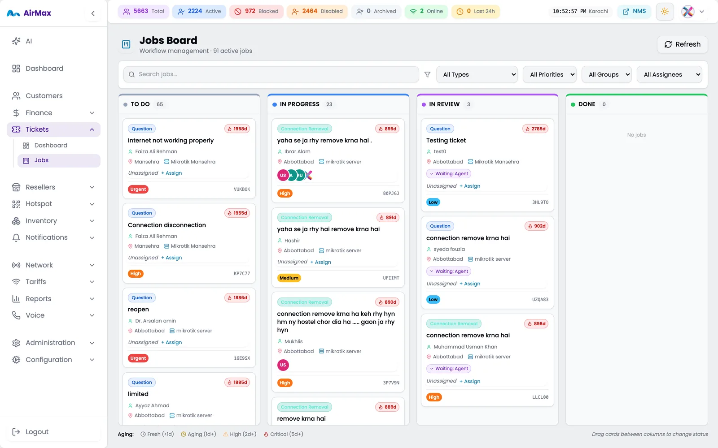Open the All Priorities dropdown
718x448 pixels.
tap(550, 74)
